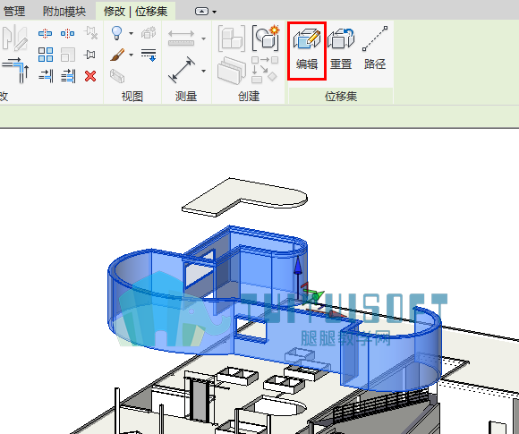Click the greyed-out Scale tool icon
Viewport: 519px width, 434px height.
pyautogui.click(x=67, y=55)
